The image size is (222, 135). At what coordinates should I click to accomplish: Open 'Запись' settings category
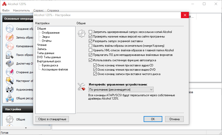click(42, 49)
